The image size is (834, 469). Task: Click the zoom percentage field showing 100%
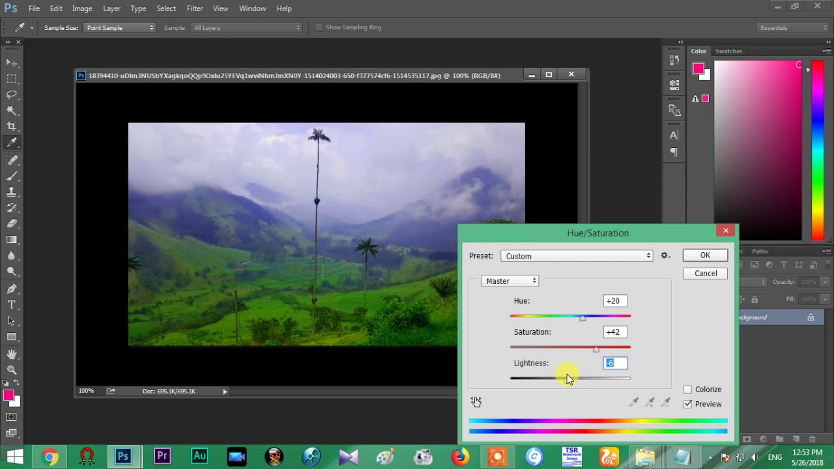click(x=87, y=391)
